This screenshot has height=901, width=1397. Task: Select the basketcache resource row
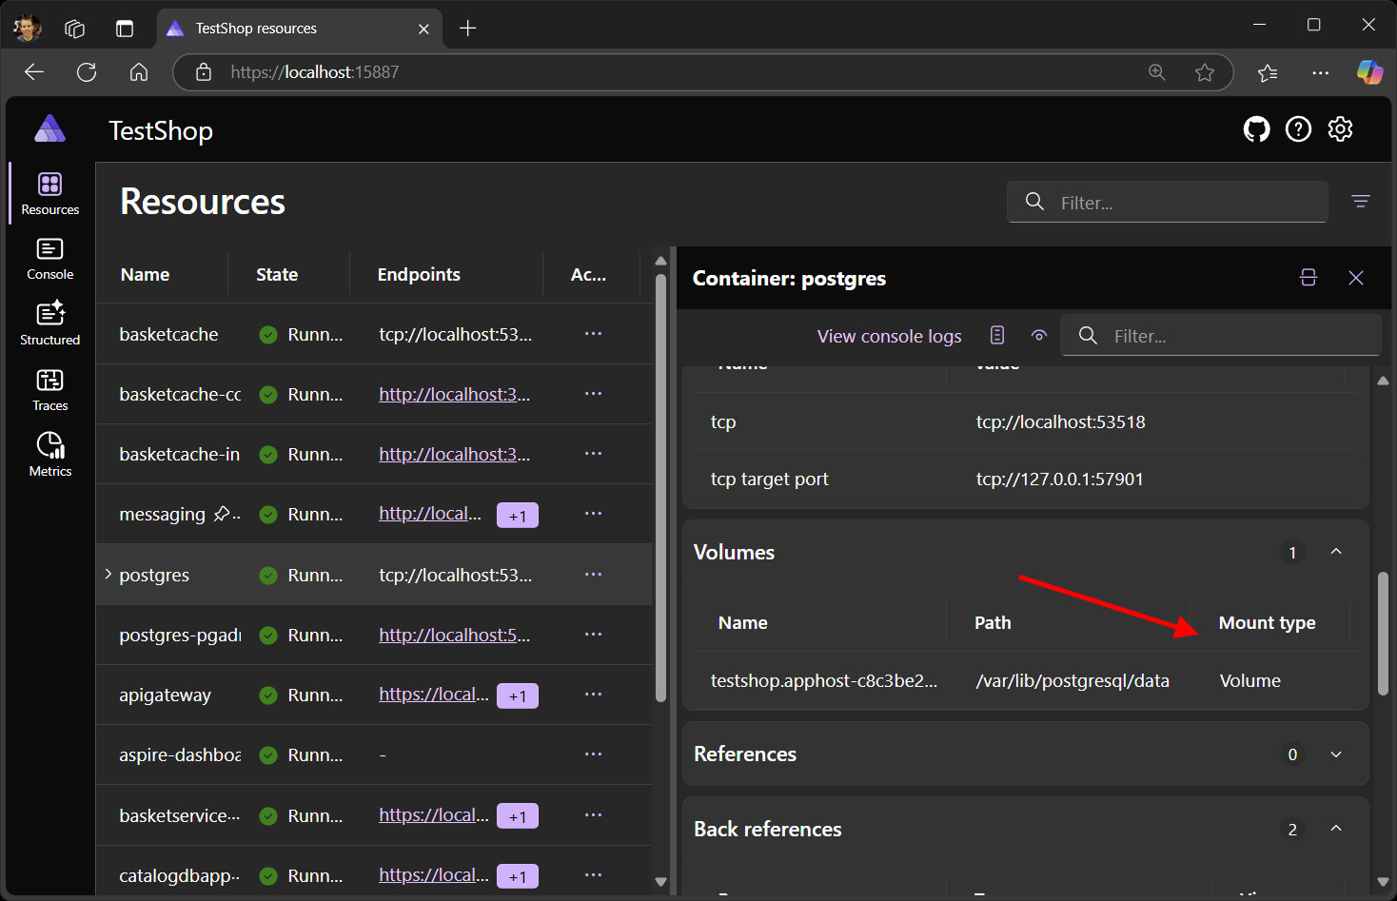click(374, 334)
